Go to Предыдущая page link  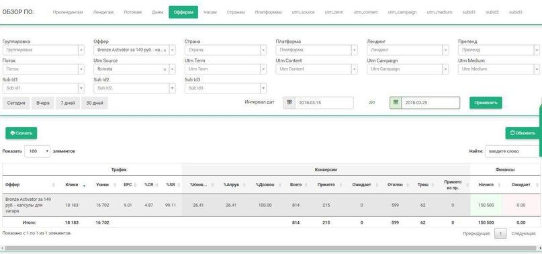476,234
